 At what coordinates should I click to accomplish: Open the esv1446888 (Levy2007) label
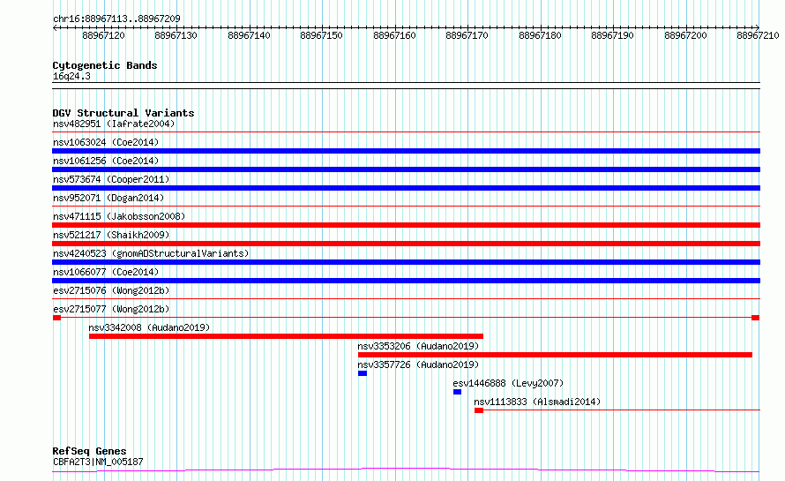pyautogui.click(x=508, y=383)
